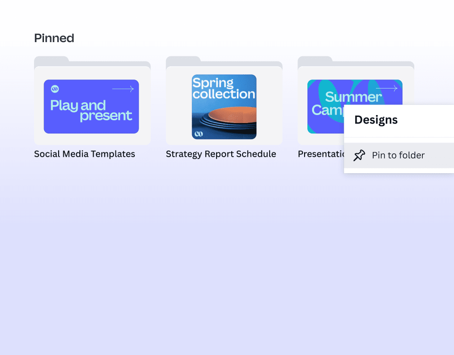The height and width of the screenshot is (355, 454).
Task: Open the Strategy Report Schedule folder label
Action: pyautogui.click(x=221, y=154)
